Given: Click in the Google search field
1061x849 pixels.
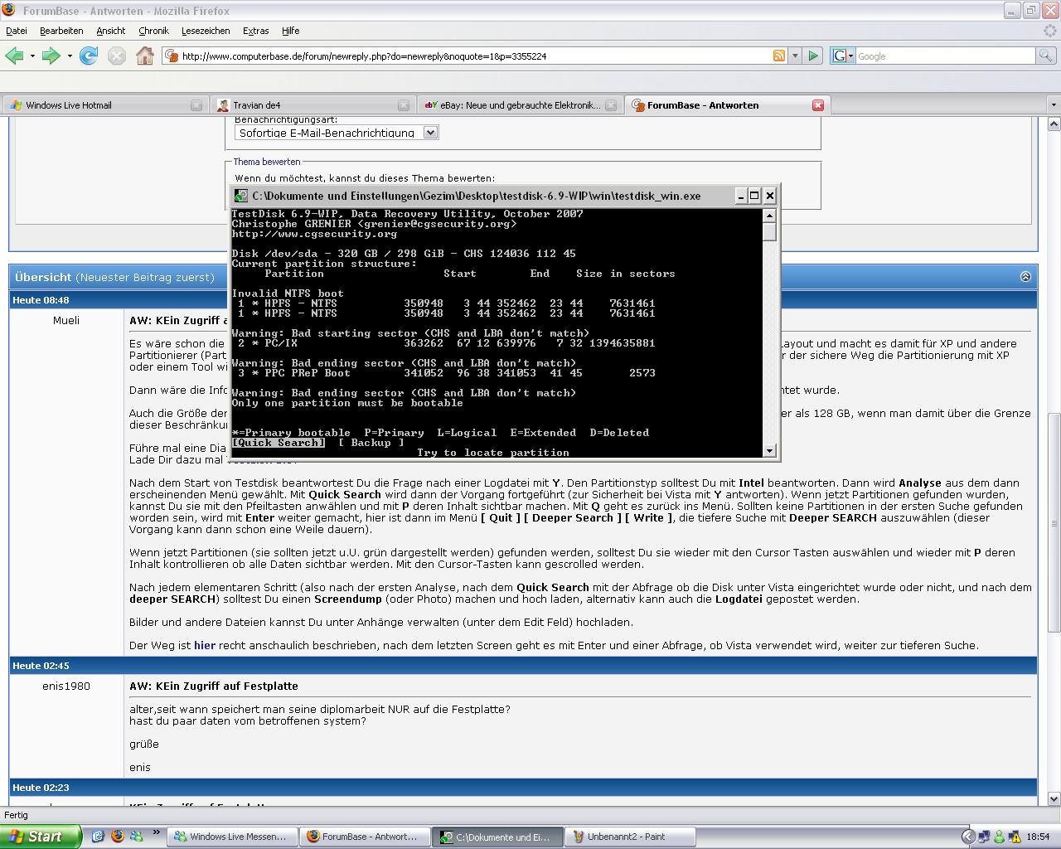Looking at the screenshot, I should tap(945, 56).
